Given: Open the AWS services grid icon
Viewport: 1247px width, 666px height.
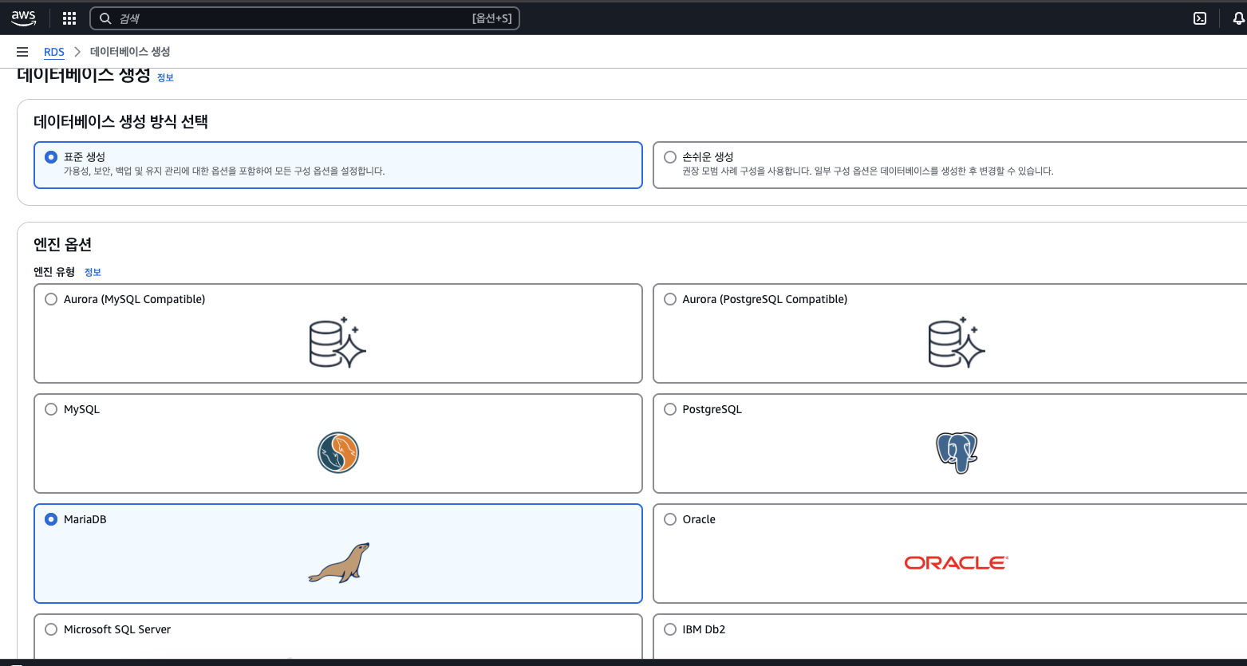Looking at the screenshot, I should [69, 18].
